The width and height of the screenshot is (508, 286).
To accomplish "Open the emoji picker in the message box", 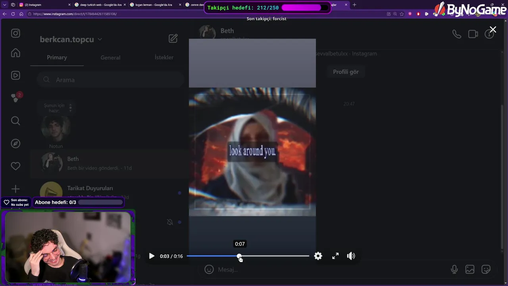I will point(209,269).
